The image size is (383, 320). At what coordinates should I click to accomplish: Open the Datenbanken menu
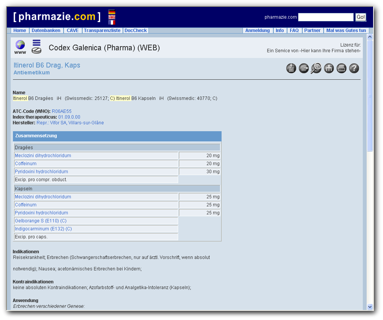coord(46,31)
